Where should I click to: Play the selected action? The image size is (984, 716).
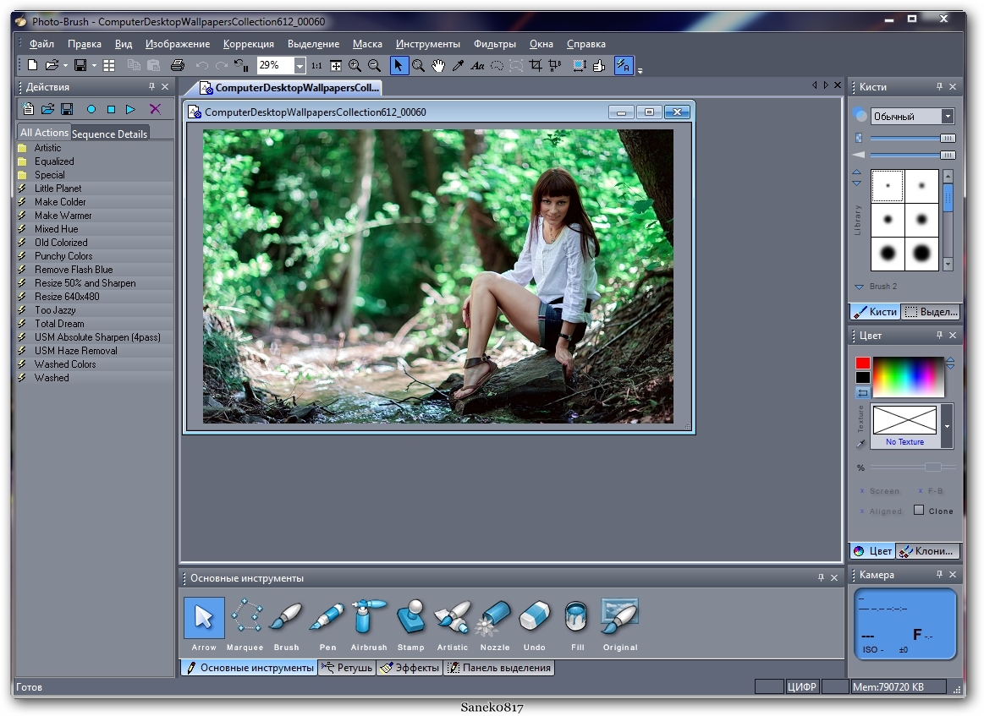pos(130,109)
